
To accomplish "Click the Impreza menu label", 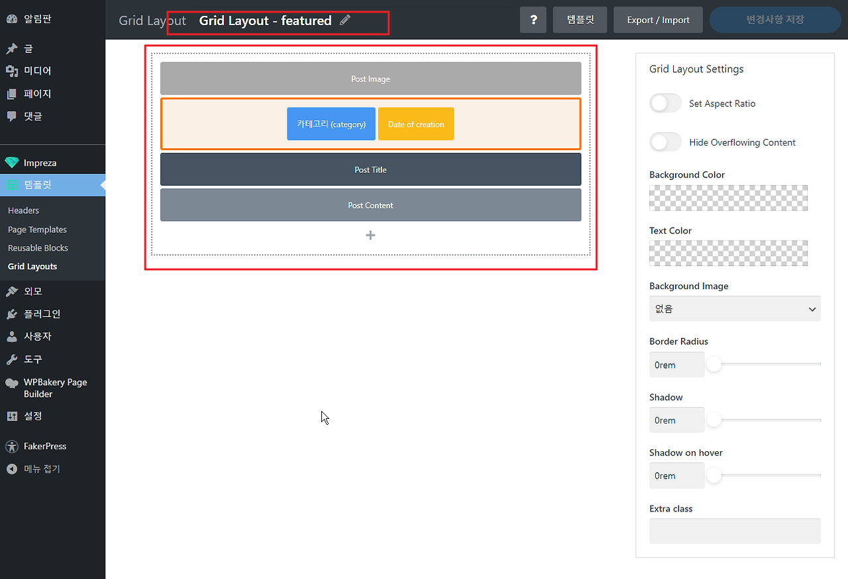I will click(x=40, y=163).
